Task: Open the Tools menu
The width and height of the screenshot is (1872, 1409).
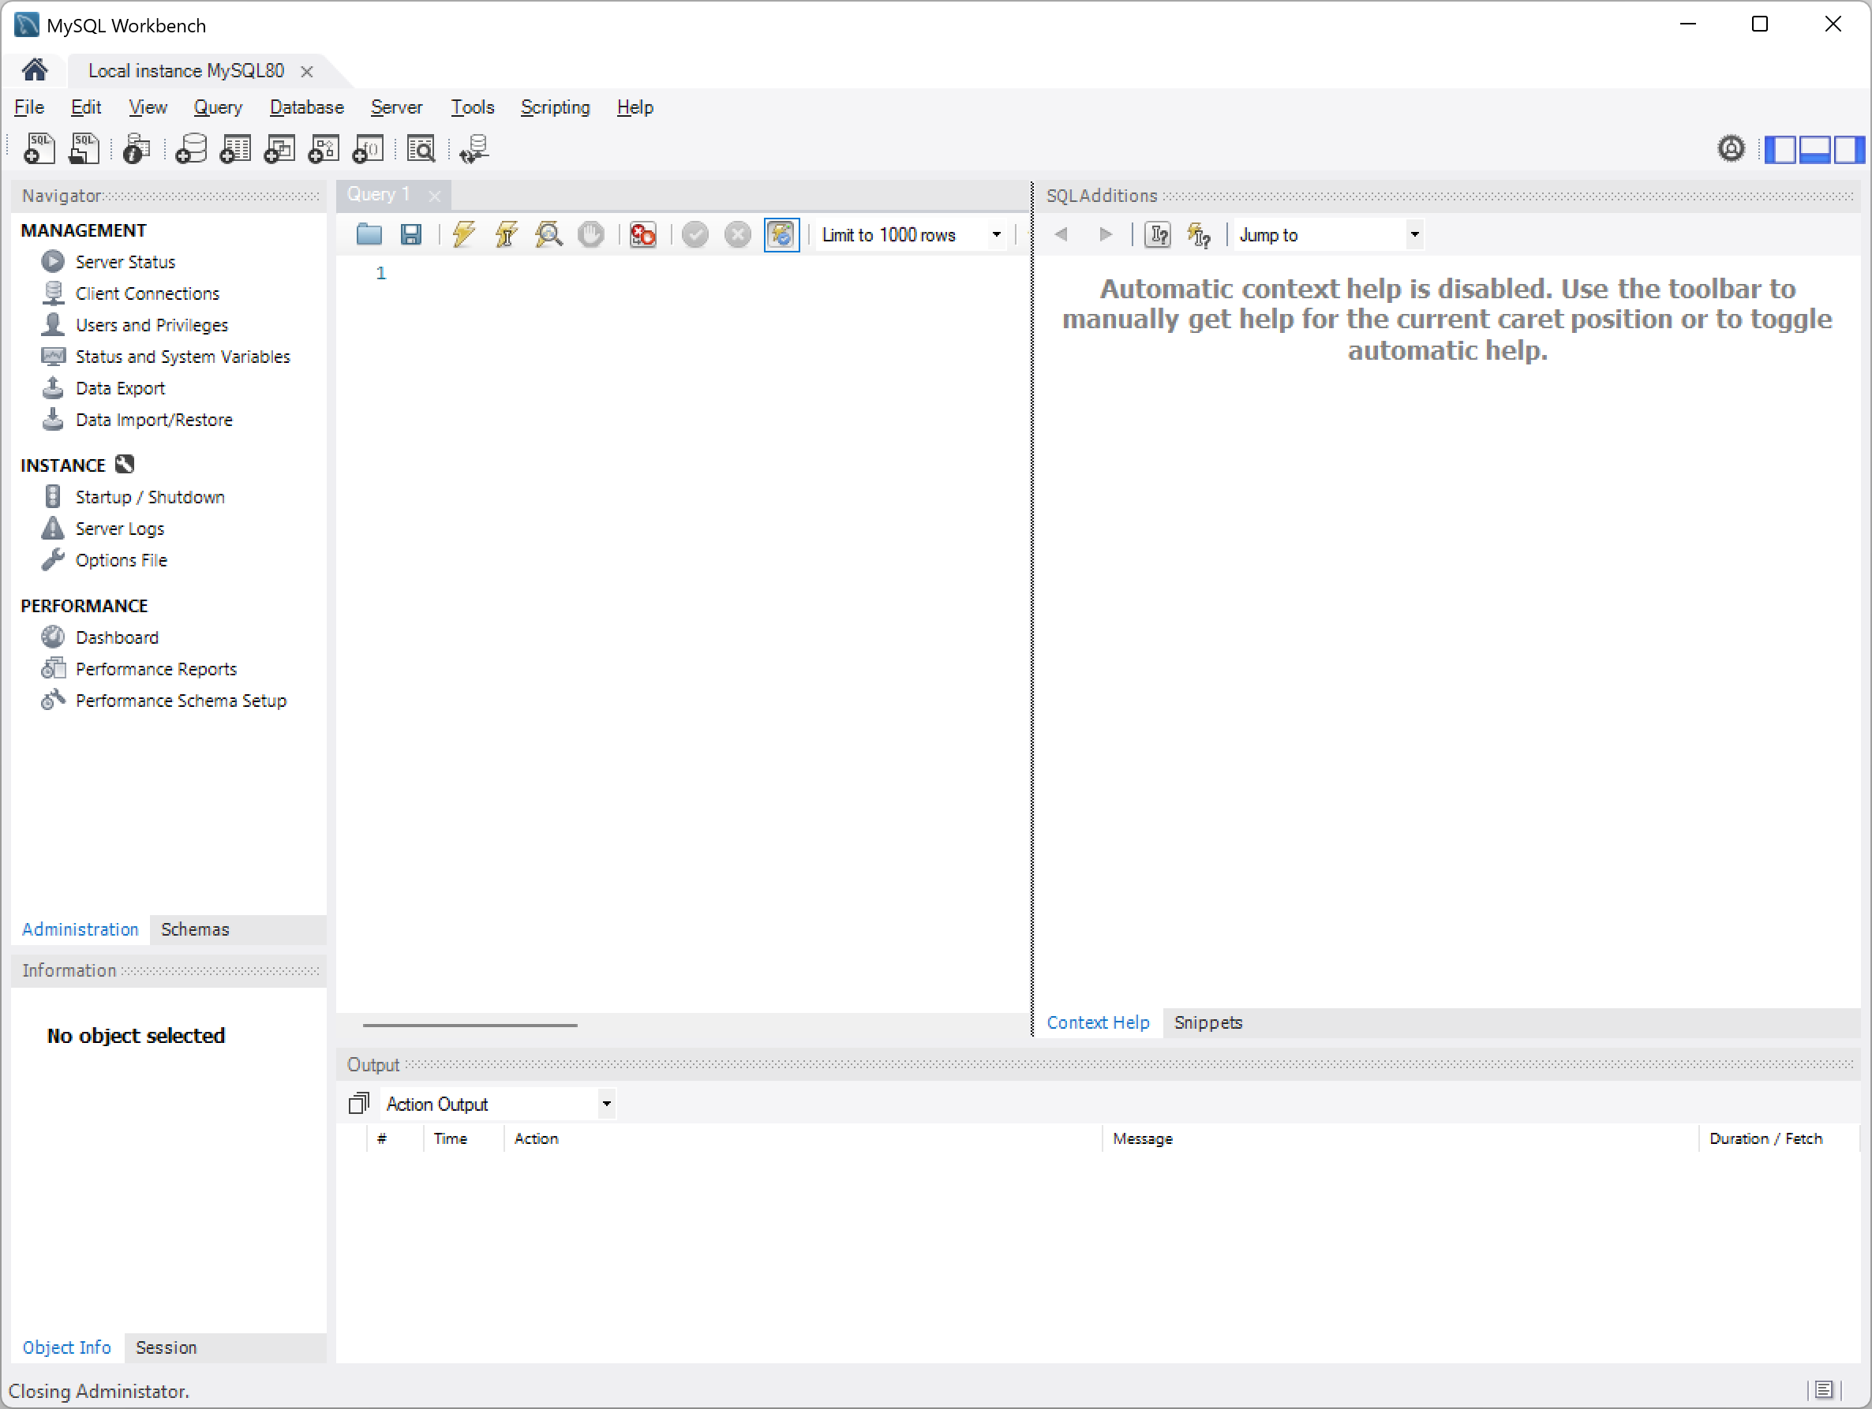Action: (x=471, y=107)
